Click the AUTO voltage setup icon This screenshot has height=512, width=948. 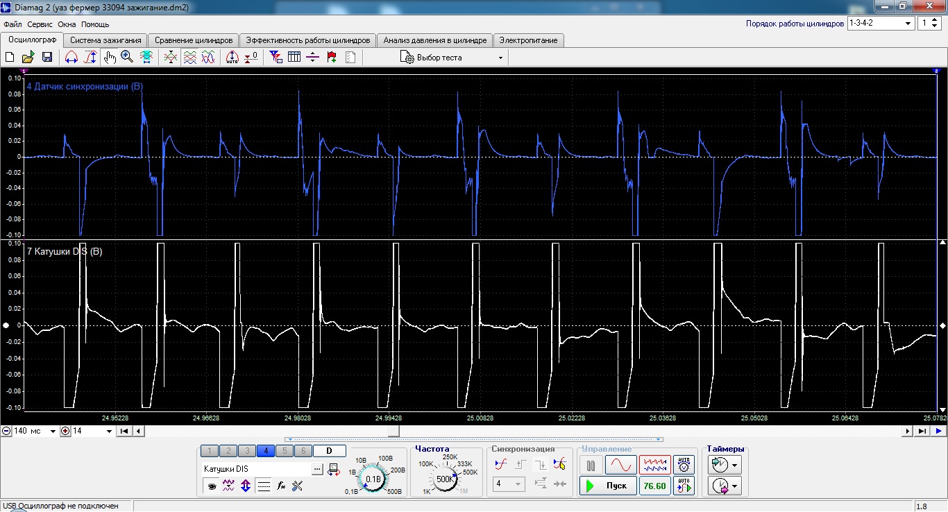tap(684, 464)
